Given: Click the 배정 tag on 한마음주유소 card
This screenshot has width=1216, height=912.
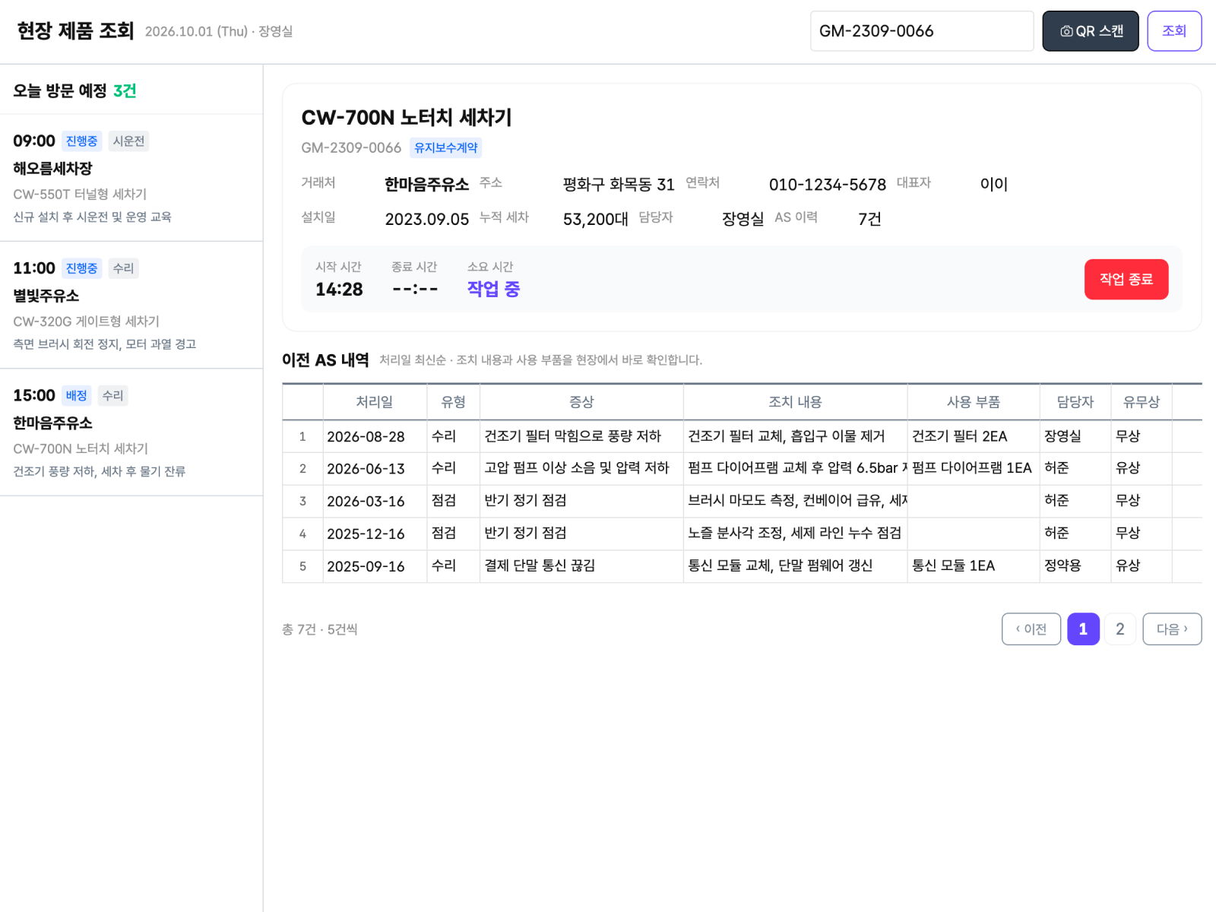Looking at the screenshot, I should click(x=76, y=395).
